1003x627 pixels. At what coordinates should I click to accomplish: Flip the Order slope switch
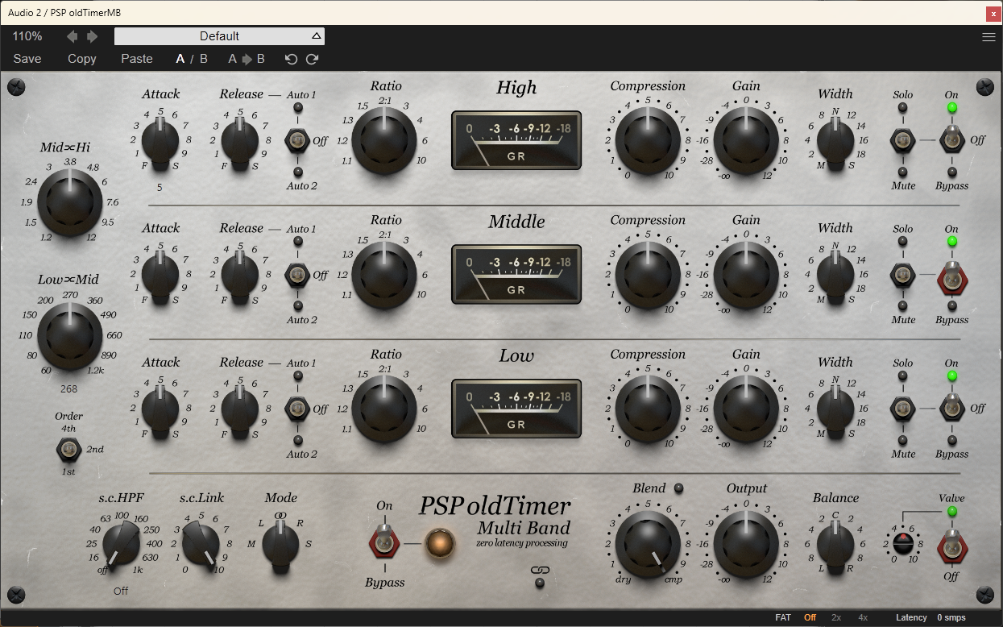tap(68, 449)
